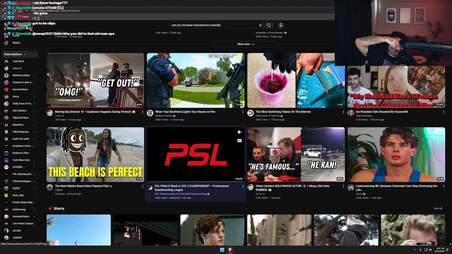The height and width of the screenshot is (254, 452).
Task: Open Shorts in the sidebar
Action: click(x=16, y=43)
